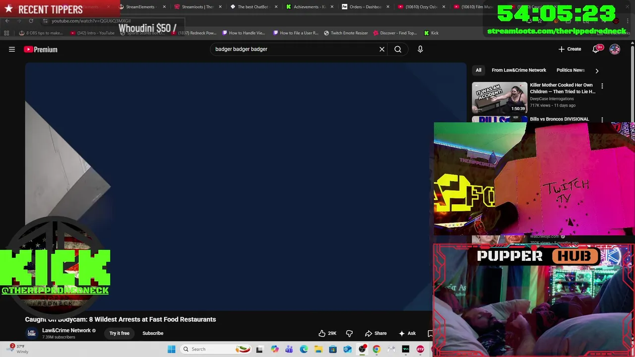
Task: Open the YouTube guide hamburger menu
Action: coord(12,49)
